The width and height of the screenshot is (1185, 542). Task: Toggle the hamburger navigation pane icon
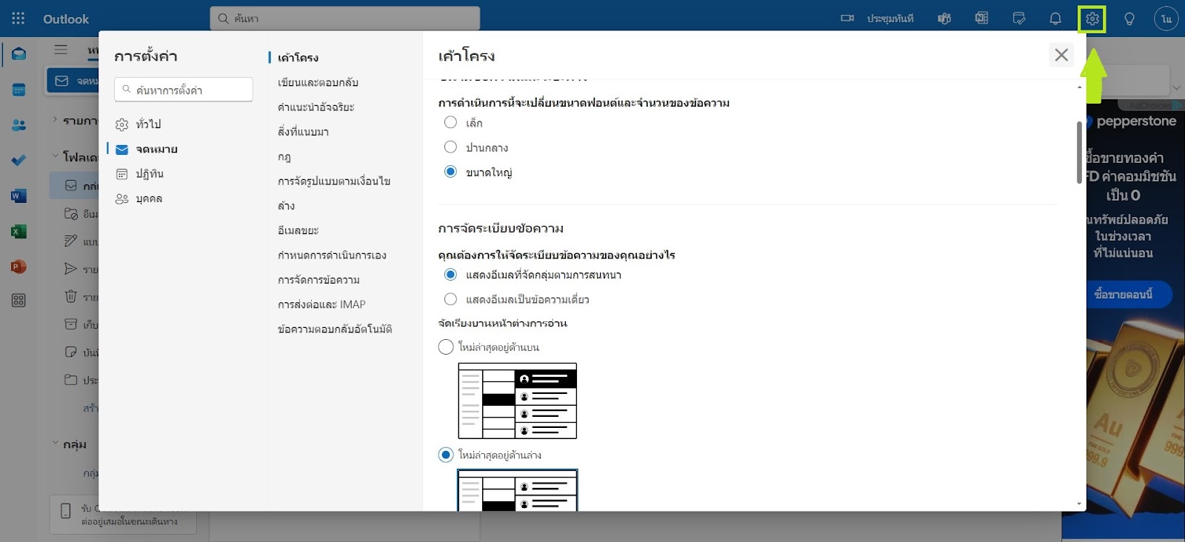pos(61,50)
